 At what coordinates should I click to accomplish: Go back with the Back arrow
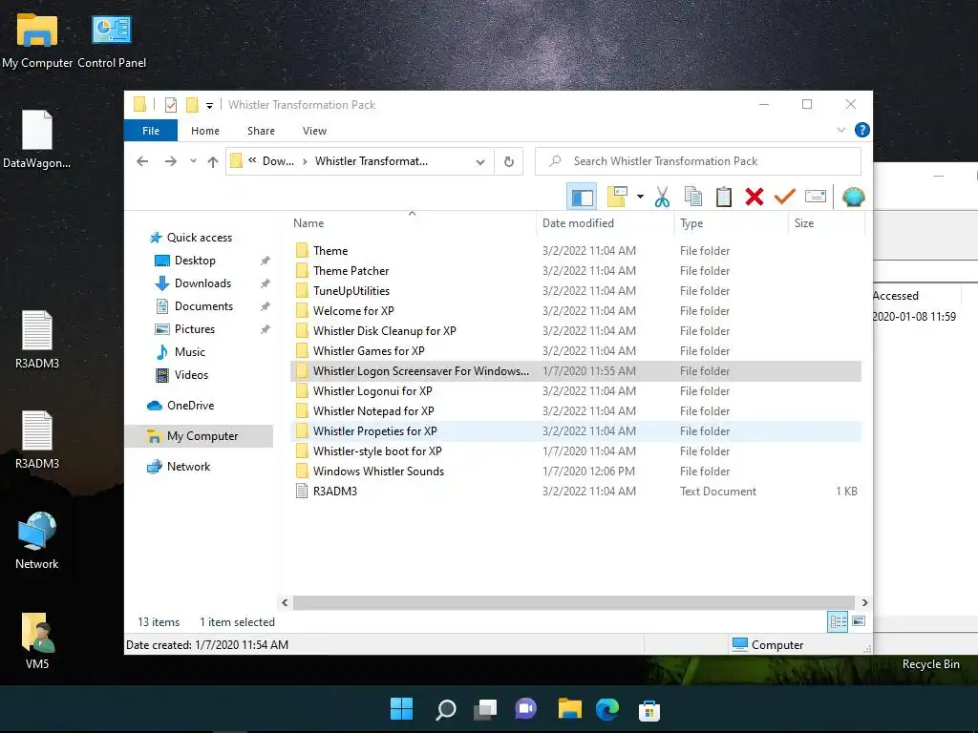click(x=142, y=161)
